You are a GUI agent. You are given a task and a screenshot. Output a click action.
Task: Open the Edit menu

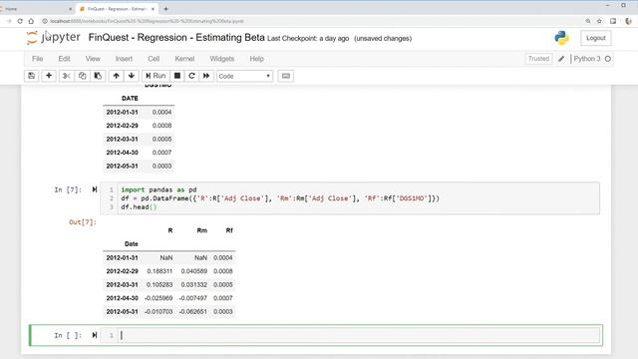pyautogui.click(x=64, y=59)
